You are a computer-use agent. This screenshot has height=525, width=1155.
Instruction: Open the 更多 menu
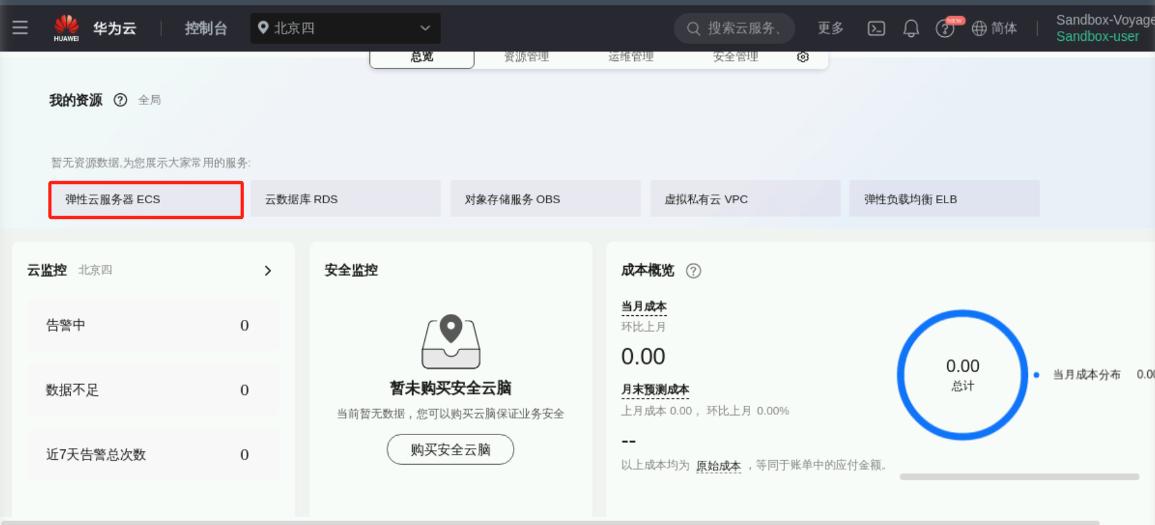pos(830,28)
